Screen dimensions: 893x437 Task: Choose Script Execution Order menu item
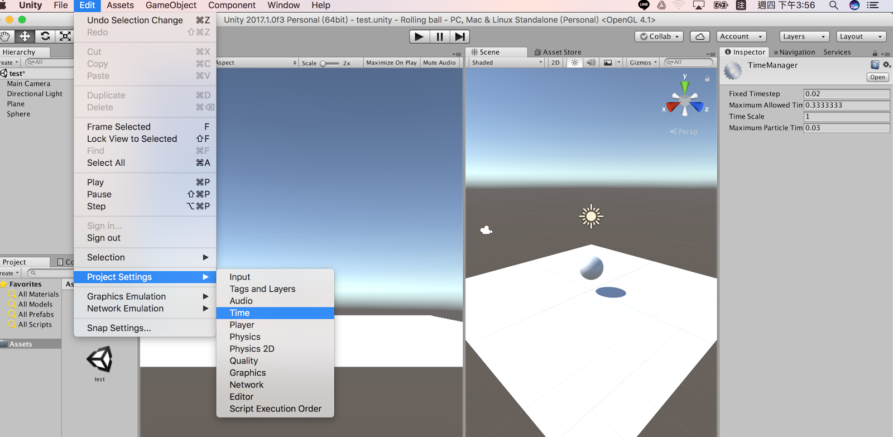(275, 409)
